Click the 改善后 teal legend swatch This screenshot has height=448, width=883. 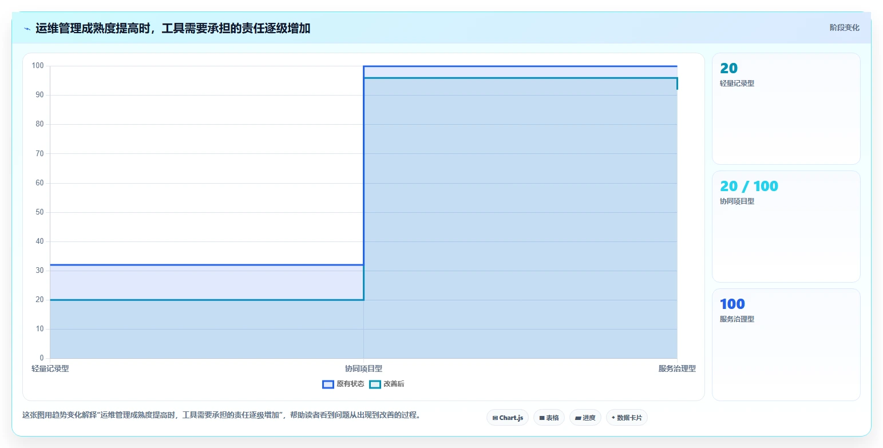375,384
